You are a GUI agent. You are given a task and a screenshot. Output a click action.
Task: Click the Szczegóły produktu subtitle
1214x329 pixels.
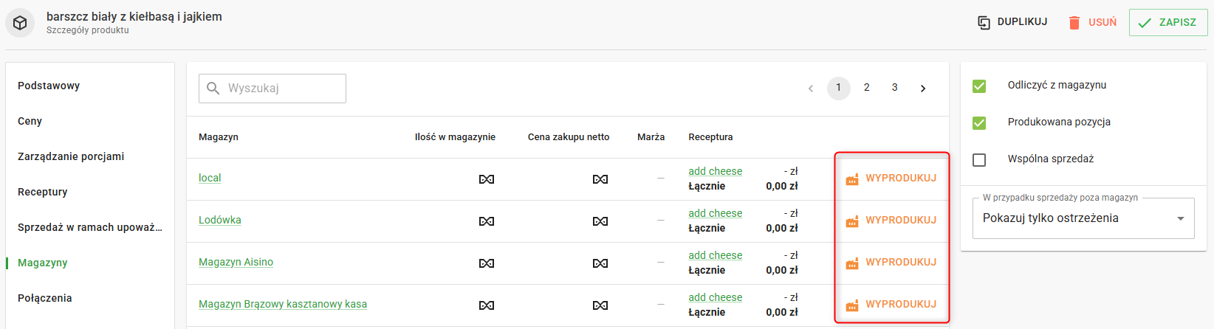88,30
